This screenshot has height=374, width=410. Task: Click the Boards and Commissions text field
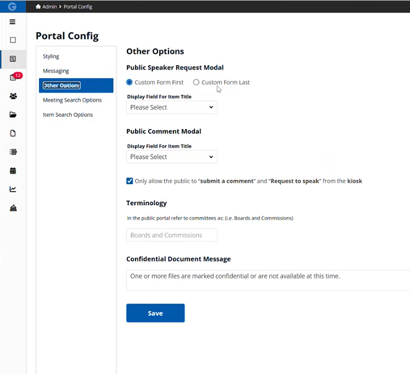click(172, 235)
